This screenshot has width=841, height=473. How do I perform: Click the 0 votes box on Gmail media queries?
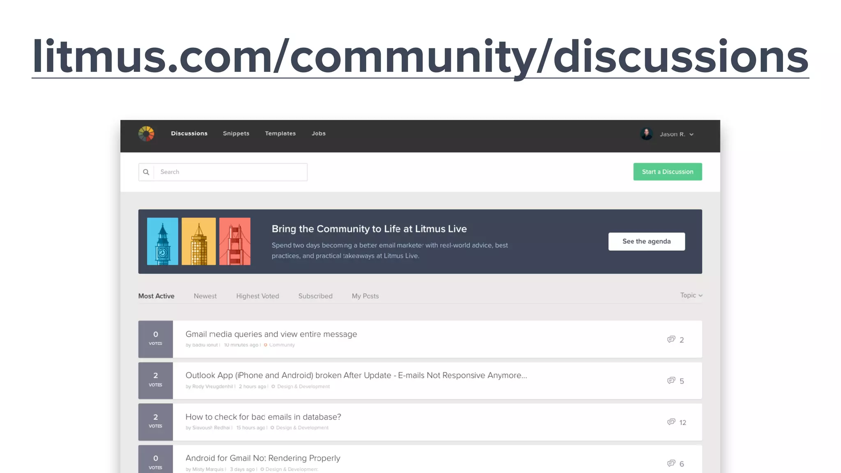156,339
